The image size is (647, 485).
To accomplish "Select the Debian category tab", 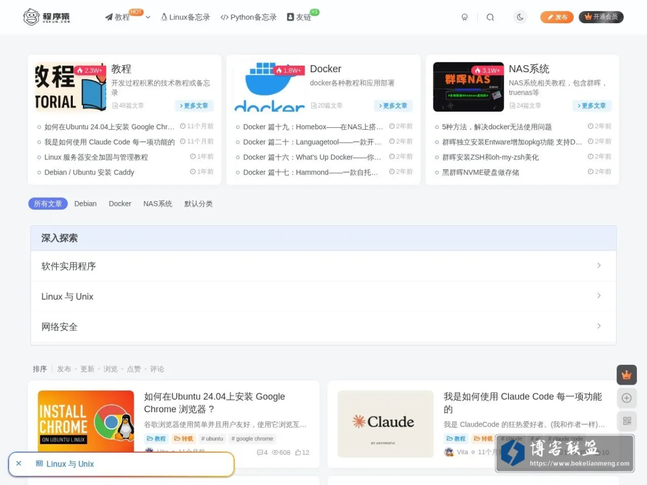I will pyautogui.click(x=86, y=204).
